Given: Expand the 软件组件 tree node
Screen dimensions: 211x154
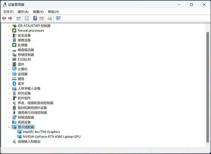Looking at the screenshot, I should tap(9, 98).
